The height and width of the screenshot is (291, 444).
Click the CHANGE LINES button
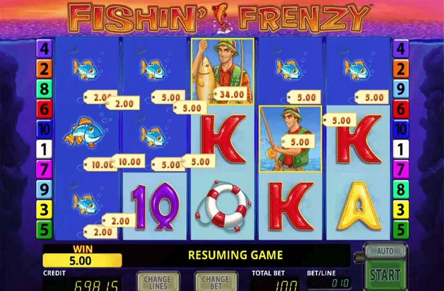(x=158, y=282)
